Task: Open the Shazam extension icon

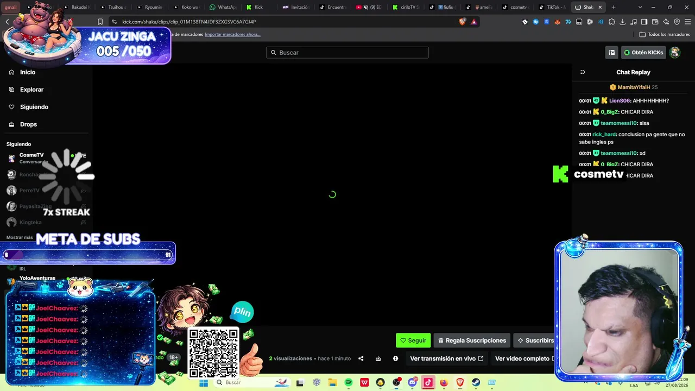Action: click(x=536, y=22)
